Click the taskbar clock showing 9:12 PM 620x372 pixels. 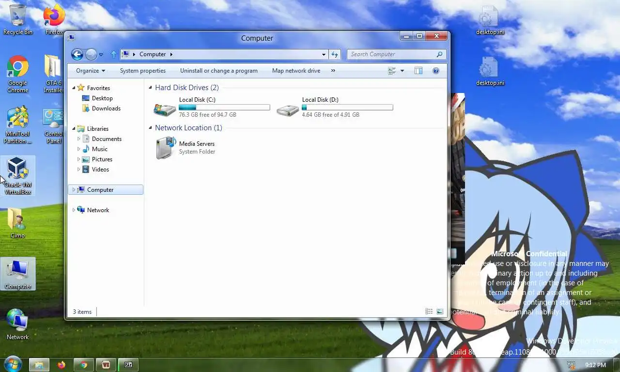tap(595, 365)
